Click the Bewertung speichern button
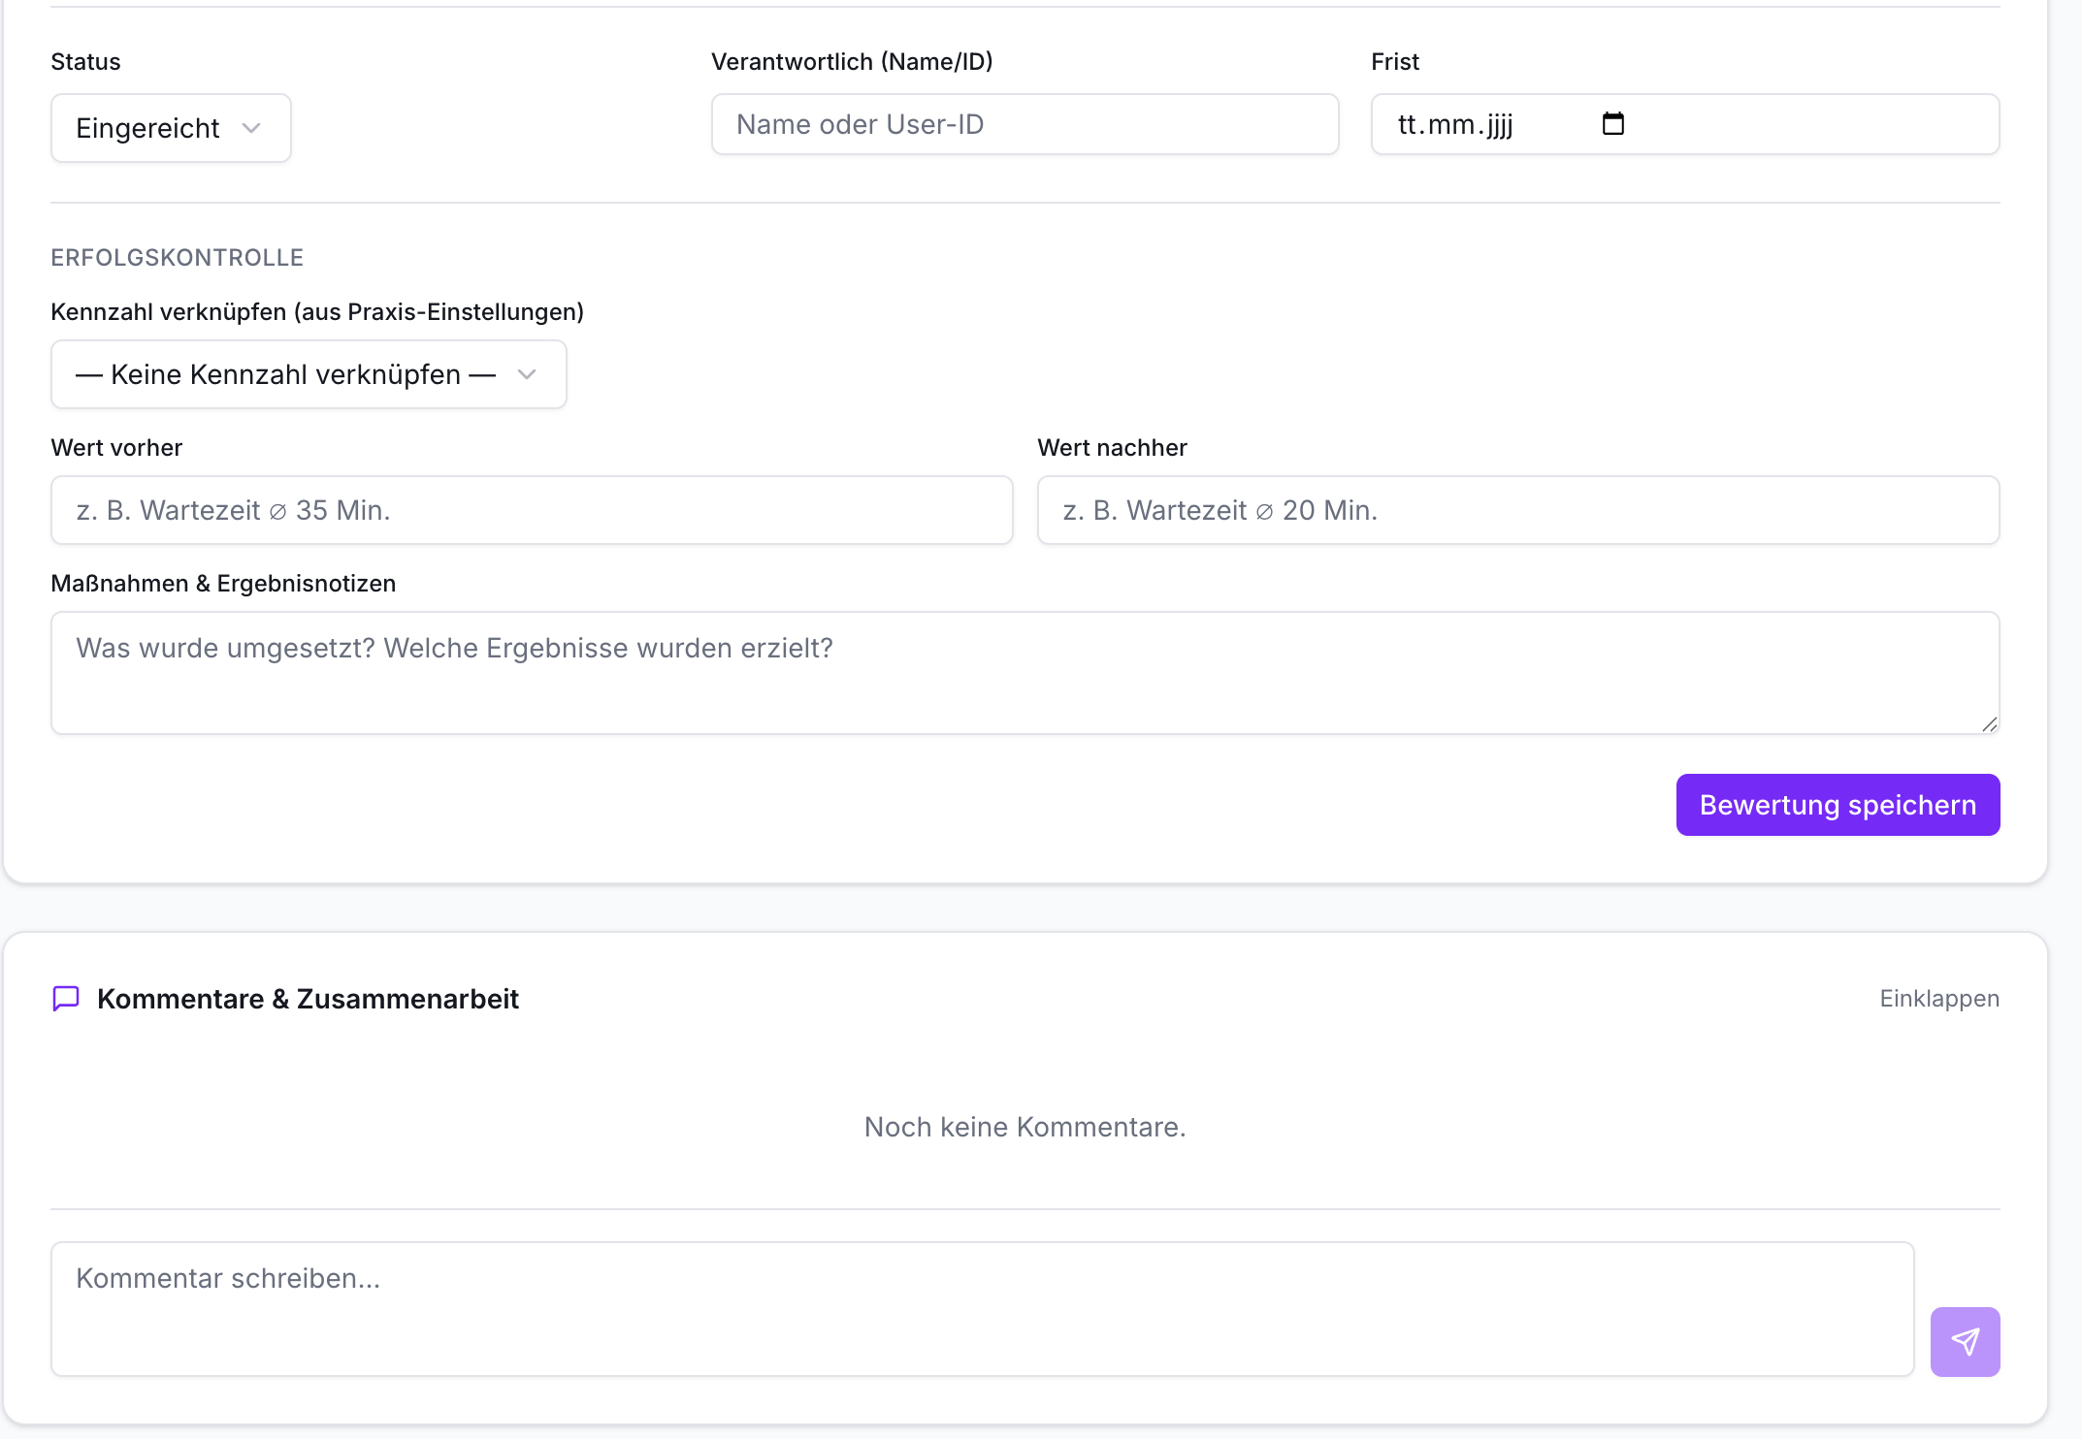 1838,805
